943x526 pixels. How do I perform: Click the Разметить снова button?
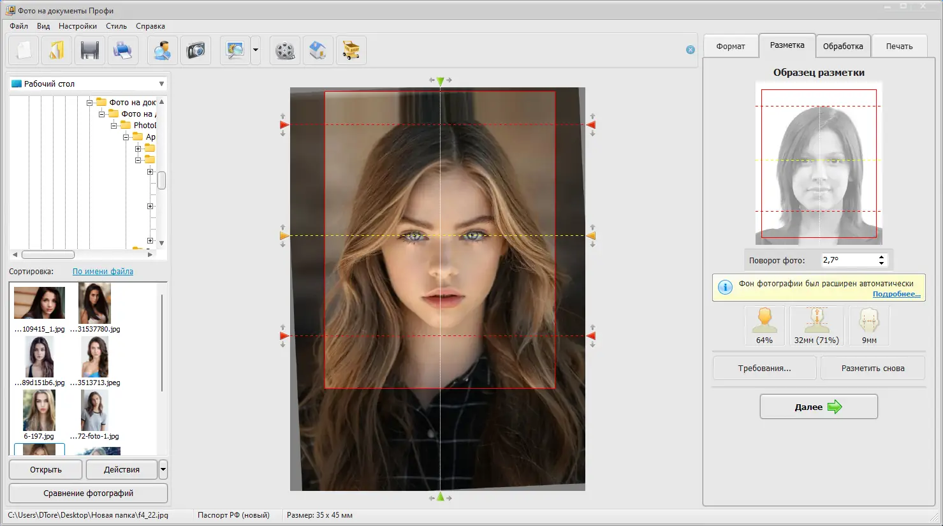click(872, 368)
